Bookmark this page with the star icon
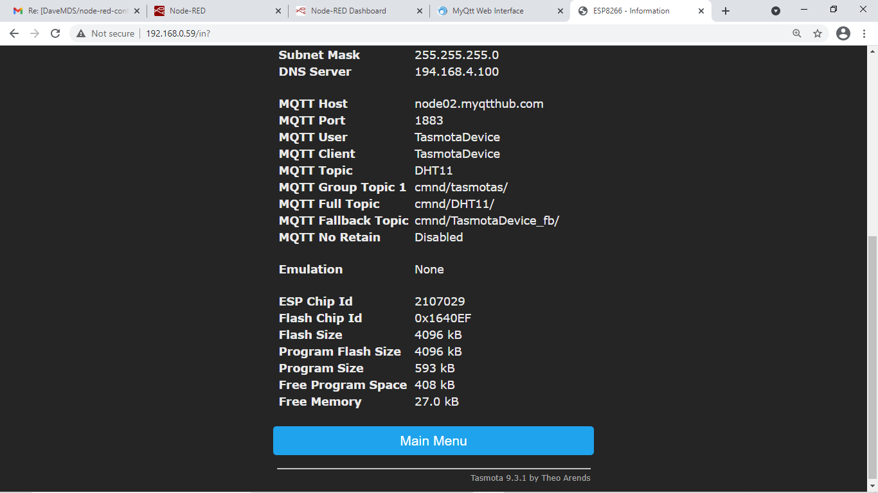The height and width of the screenshot is (493, 878). [x=817, y=33]
